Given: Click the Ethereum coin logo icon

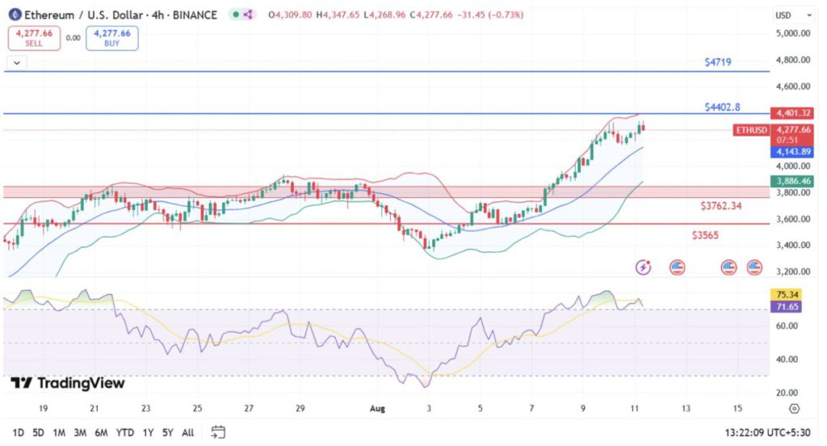Looking at the screenshot, I should tap(14, 15).
